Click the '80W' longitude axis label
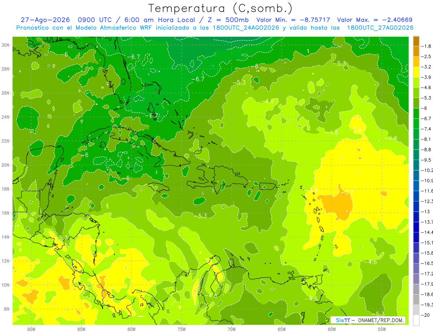This screenshot has height=334, width=433. (131, 329)
